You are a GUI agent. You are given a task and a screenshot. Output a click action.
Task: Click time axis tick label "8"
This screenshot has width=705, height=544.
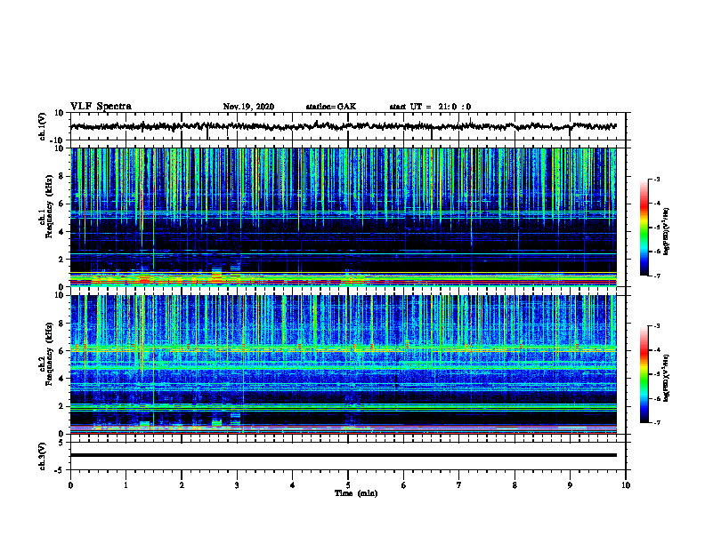click(515, 485)
